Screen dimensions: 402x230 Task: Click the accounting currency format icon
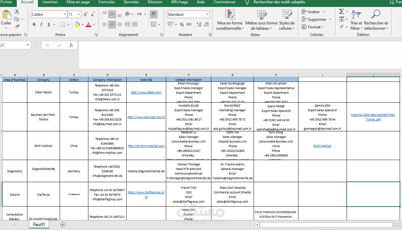pyautogui.click(x=170, y=24)
